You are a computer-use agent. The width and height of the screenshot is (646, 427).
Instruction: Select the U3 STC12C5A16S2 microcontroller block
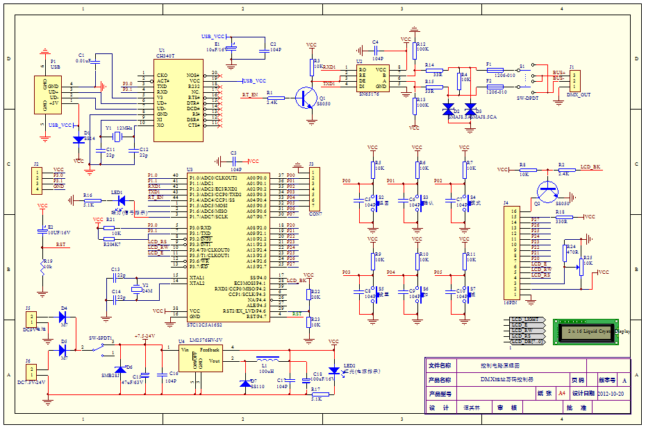pyautogui.click(x=229, y=247)
